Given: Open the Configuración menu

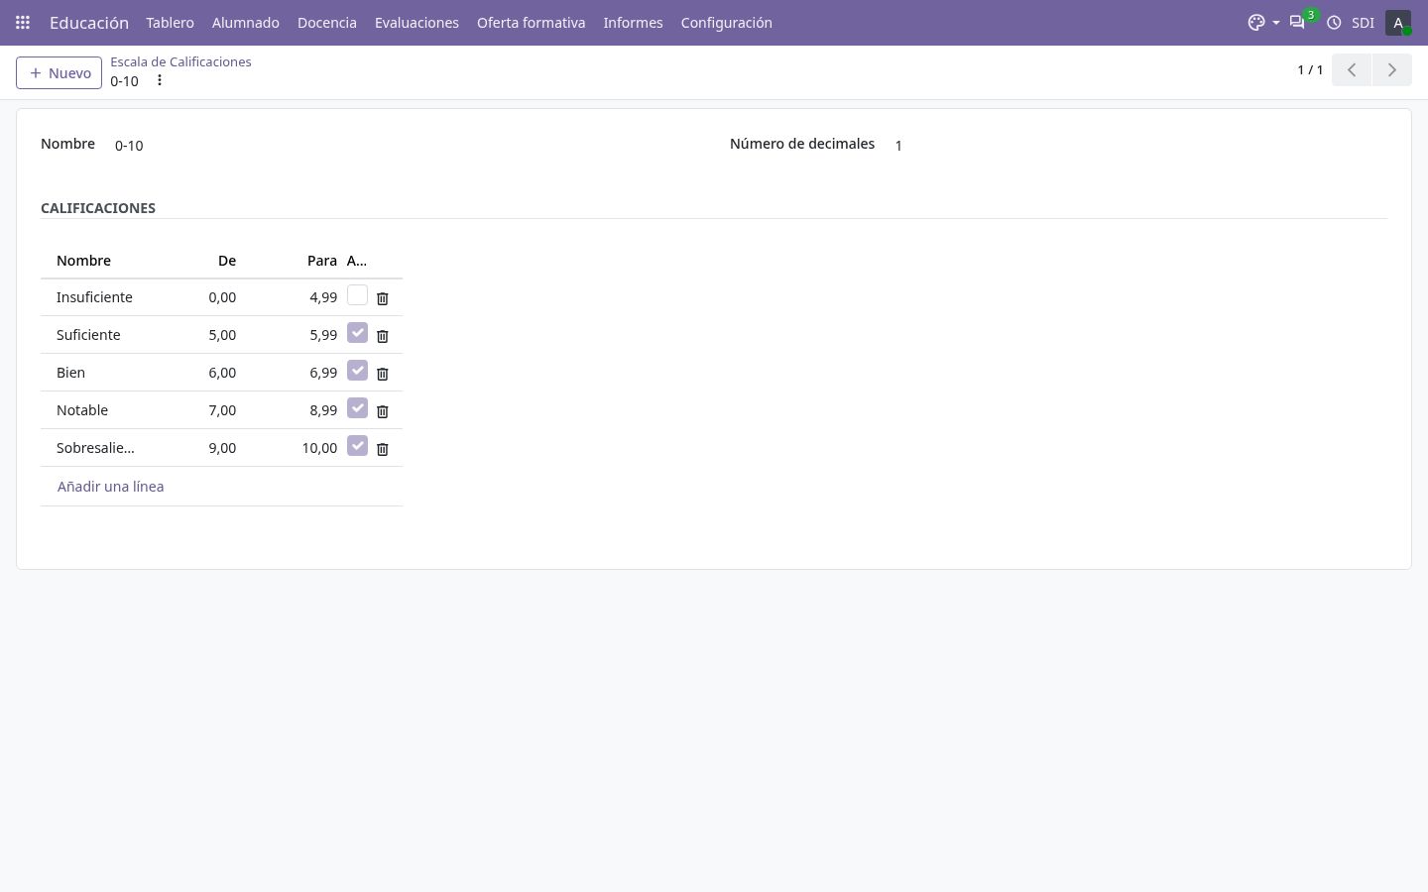Looking at the screenshot, I should [x=726, y=22].
